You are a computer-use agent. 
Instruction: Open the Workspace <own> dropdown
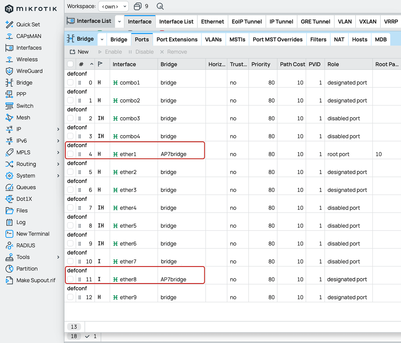[114, 6]
